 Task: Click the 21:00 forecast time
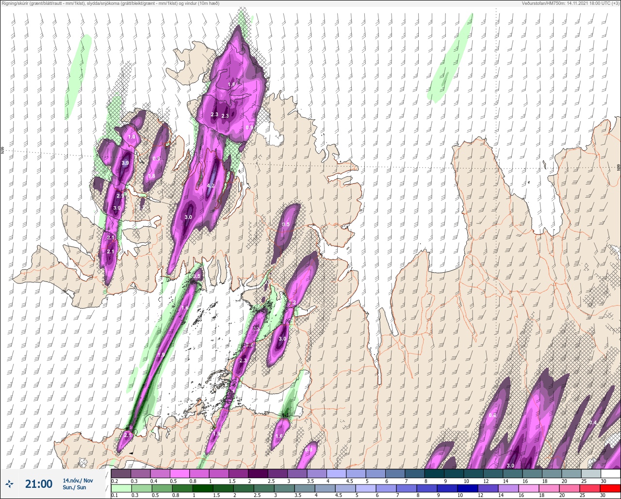tap(39, 484)
